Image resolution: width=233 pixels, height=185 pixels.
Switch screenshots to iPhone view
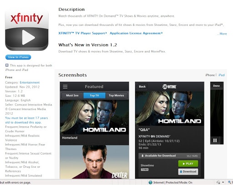pyautogui.click(x=210, y=75)
